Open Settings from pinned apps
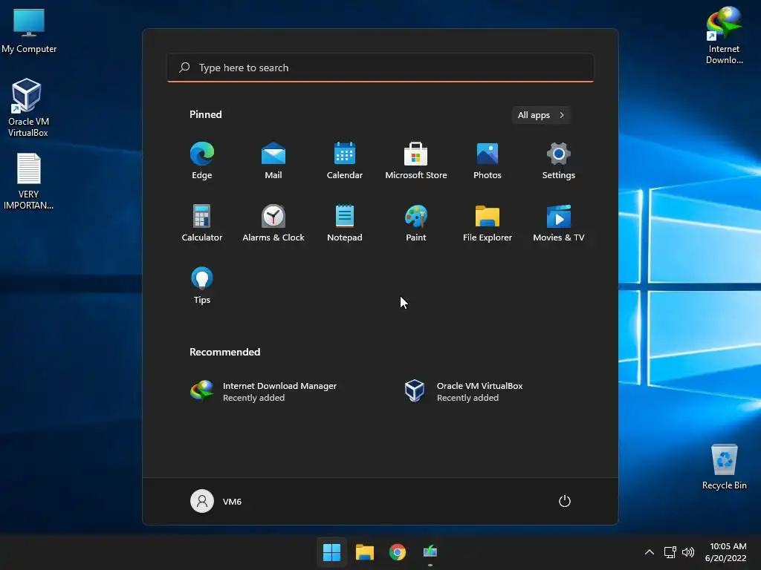The width and height of the screenshot is (761, 570). click(559, 161)
